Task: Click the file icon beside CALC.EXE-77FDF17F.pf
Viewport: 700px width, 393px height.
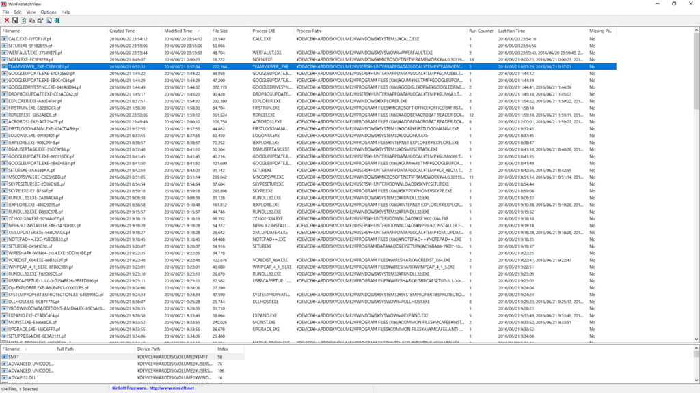Action: pyautogui.click(x=5, y=39)
